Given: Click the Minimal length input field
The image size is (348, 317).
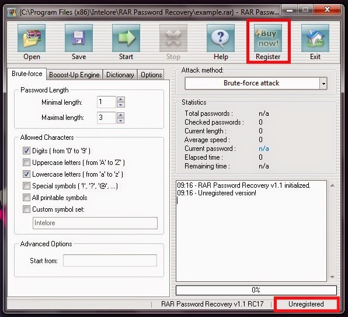Looking at the screenshot, I should 106,102.
